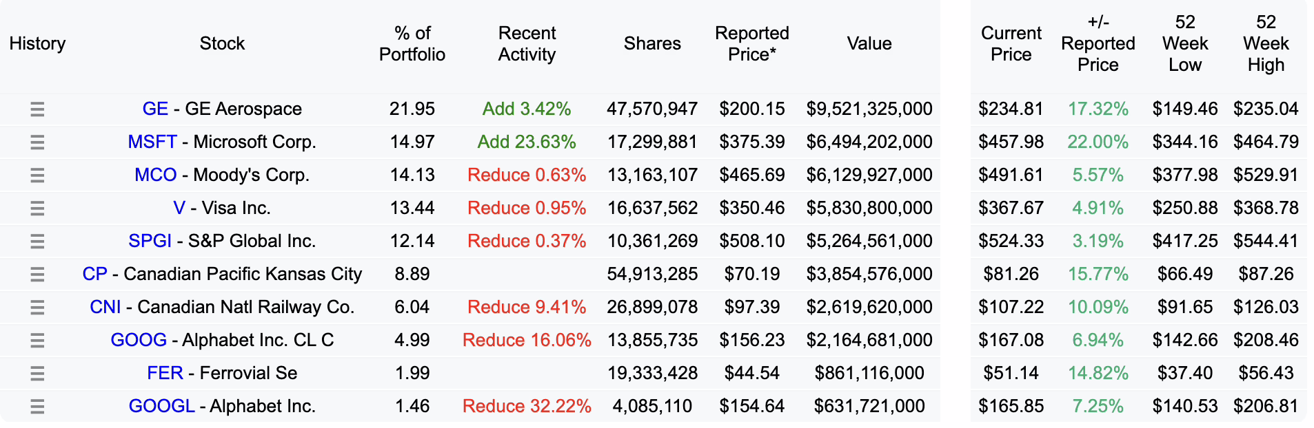Open the GOOG ticker link

(x=139, y=340)
